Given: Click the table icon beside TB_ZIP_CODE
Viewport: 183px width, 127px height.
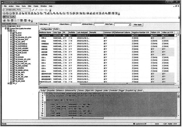Looking at the screenshot, I should point(14,81).
